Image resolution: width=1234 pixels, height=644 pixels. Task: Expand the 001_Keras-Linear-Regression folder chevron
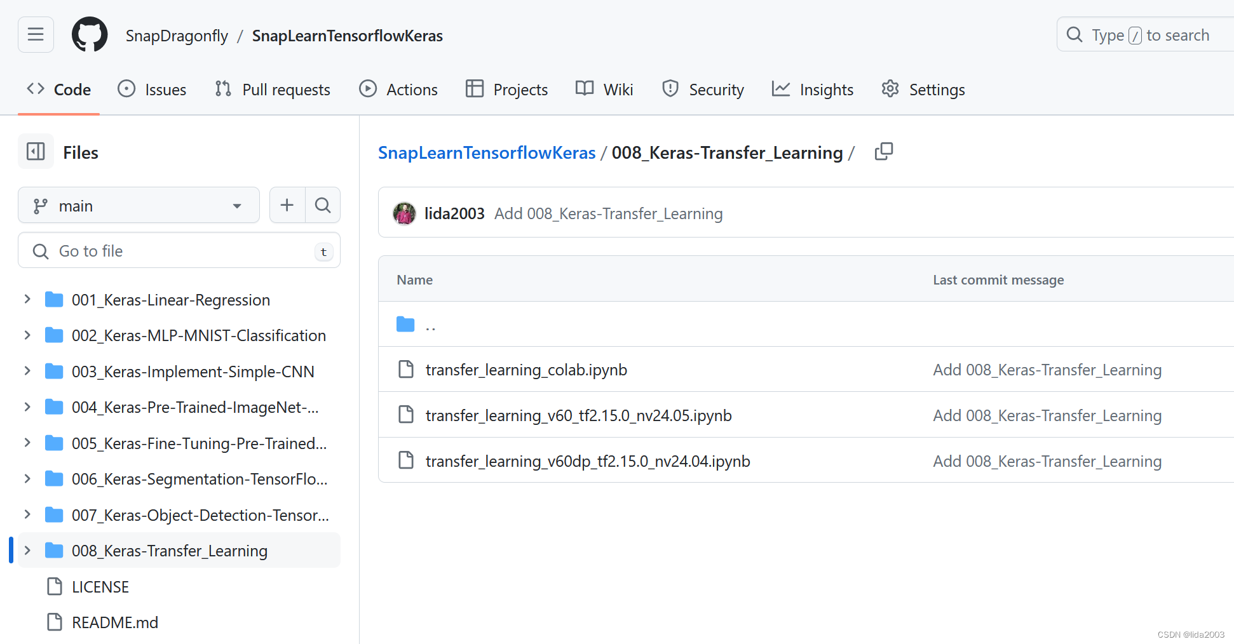point(27,299)
